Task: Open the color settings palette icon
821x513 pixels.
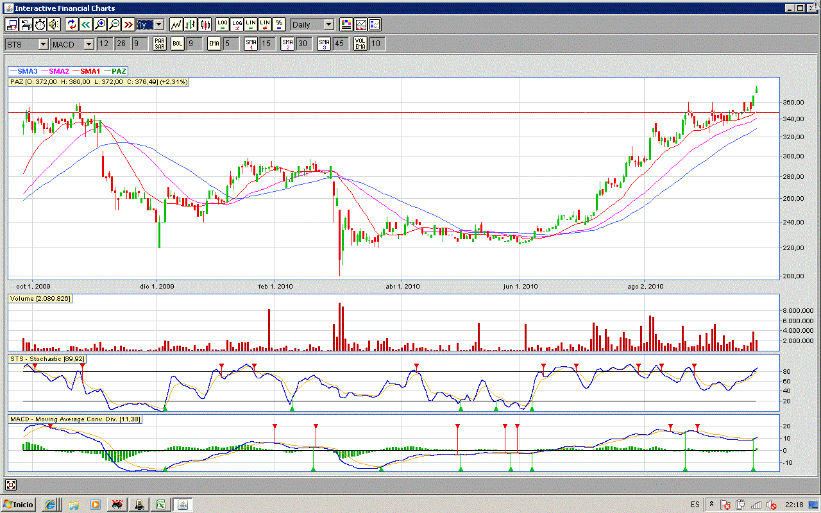Action: pyautogui.click(x=346, y=24)
